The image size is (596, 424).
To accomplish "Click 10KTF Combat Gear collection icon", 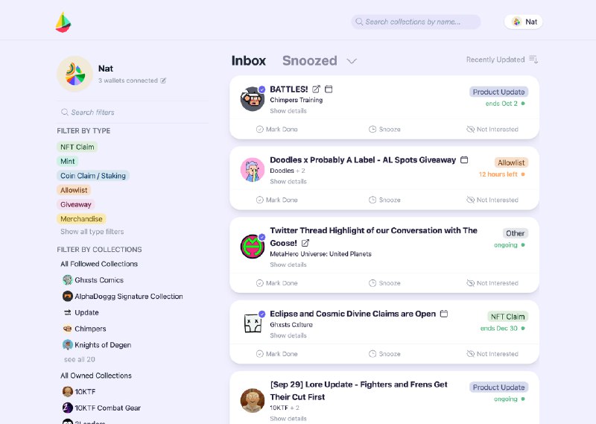I will click(x=67, y=408).
